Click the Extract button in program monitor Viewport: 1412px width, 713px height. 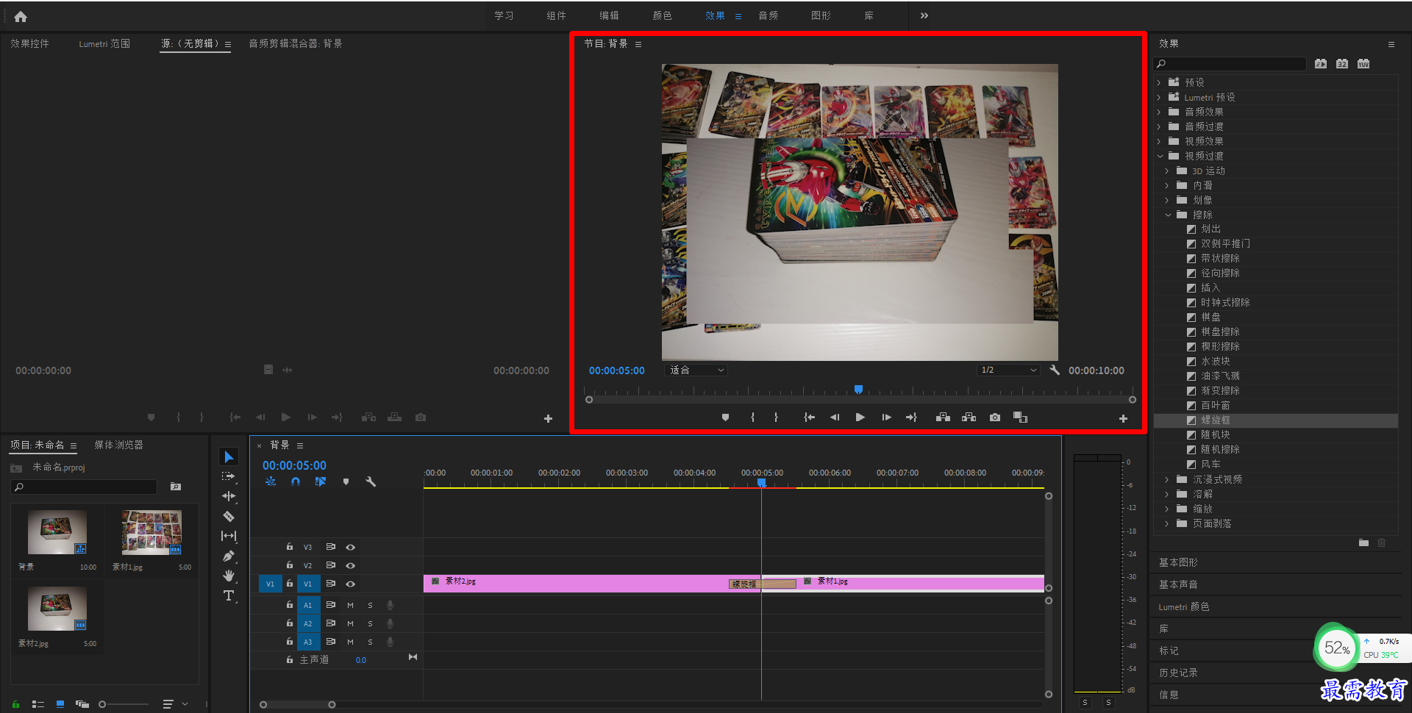pyautogui.click(x=969, y=418)
